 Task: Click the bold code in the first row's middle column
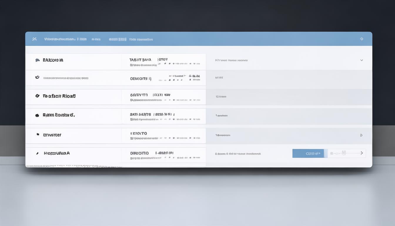click(x=140, y=60)
